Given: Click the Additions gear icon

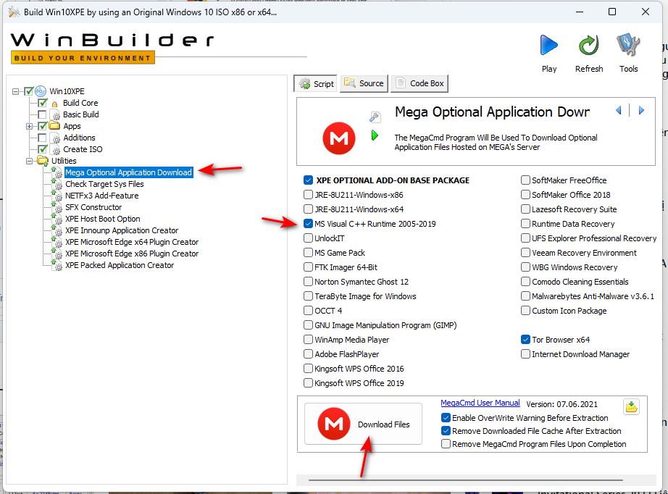Looking at the screenshot, I should pyautogui.click(x=55, y=138).
